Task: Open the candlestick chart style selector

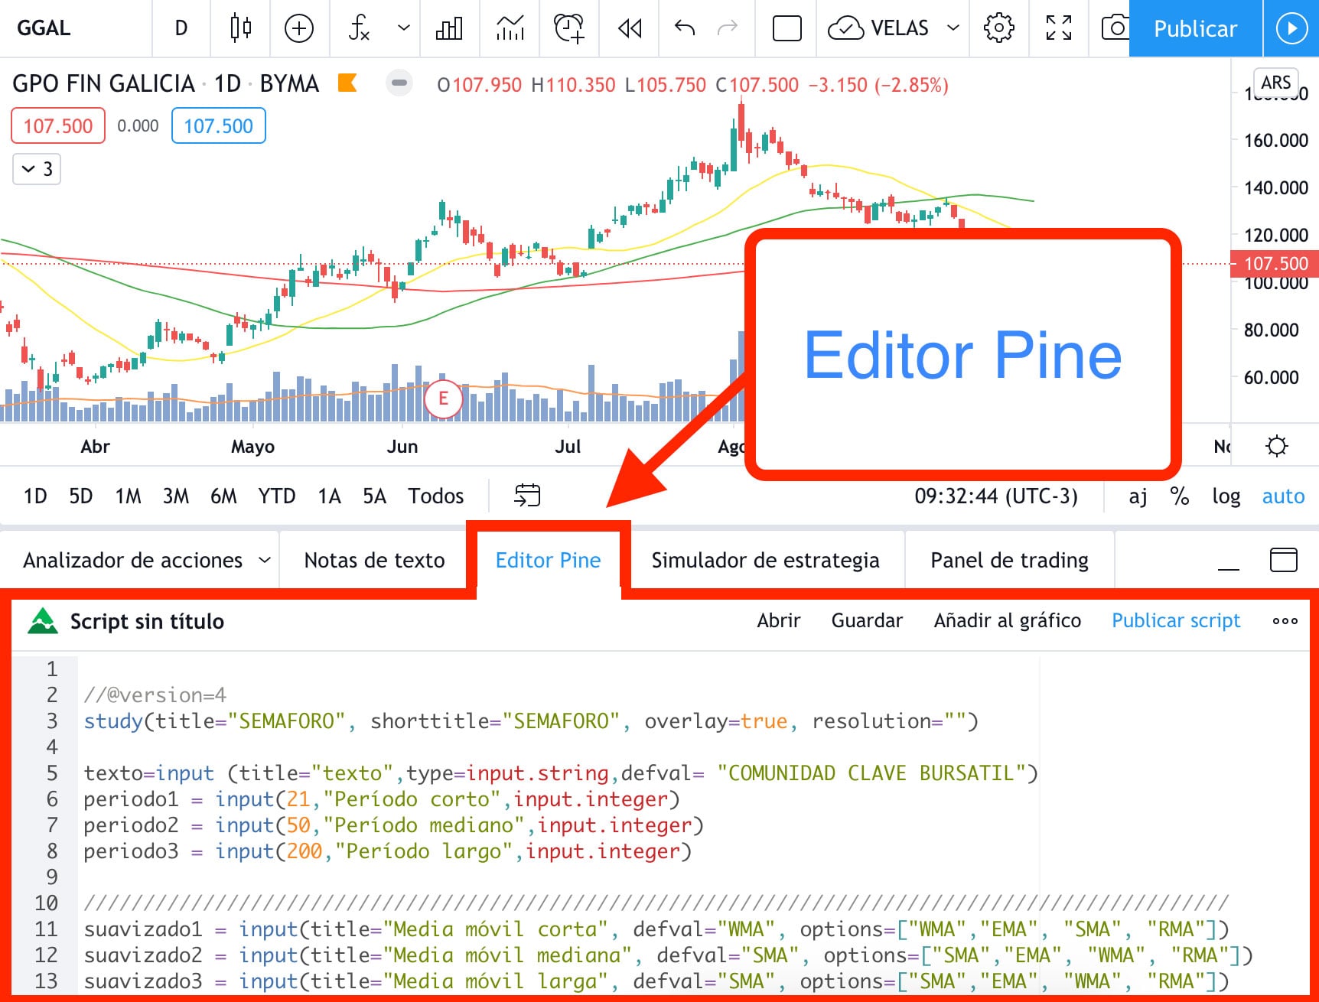Action: pyautogui.click(x=241, y=28)
